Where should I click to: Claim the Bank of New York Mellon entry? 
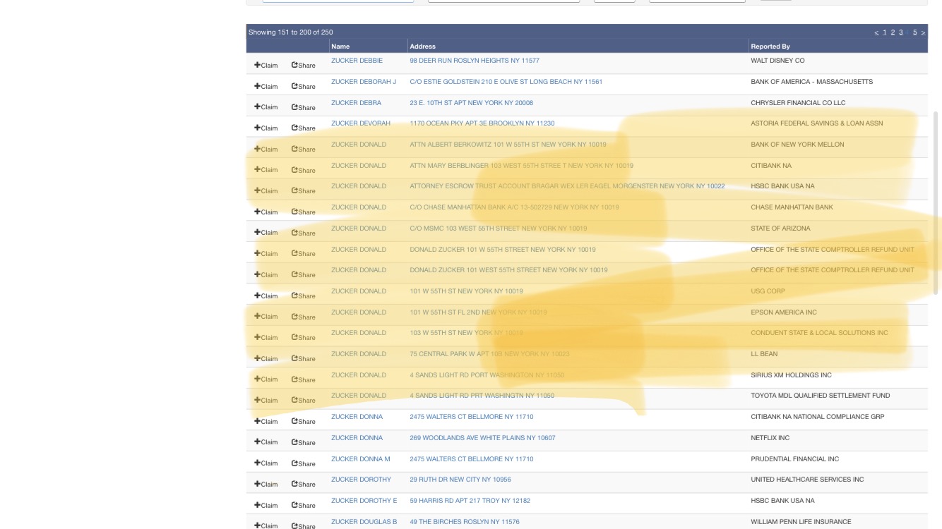[x=266, y=149]
